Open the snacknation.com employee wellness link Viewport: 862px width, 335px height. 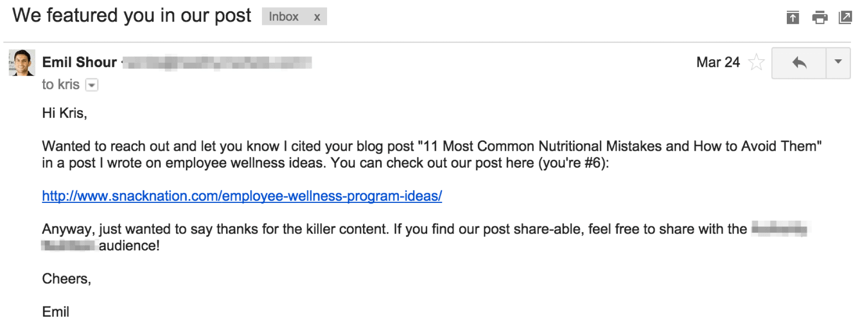242,196
